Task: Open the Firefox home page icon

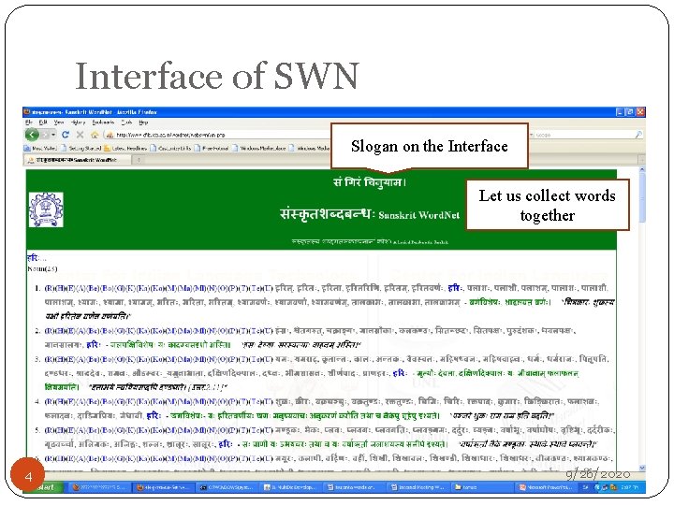Action: pos(95,135)
